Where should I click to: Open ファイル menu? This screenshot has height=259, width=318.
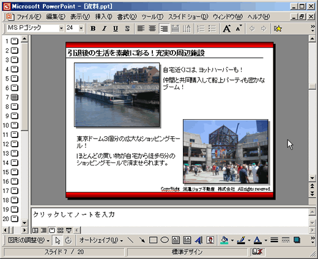tap(29, 16)
